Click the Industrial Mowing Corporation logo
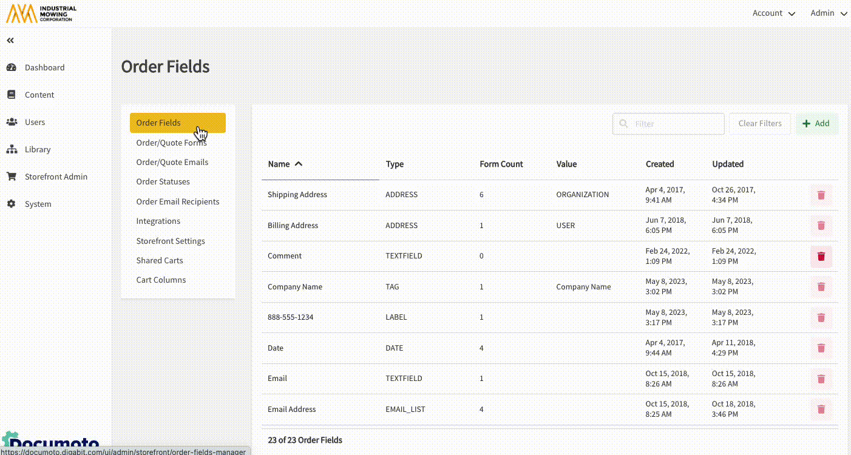This screenshot has height=455, width=851. pos(41,13)
